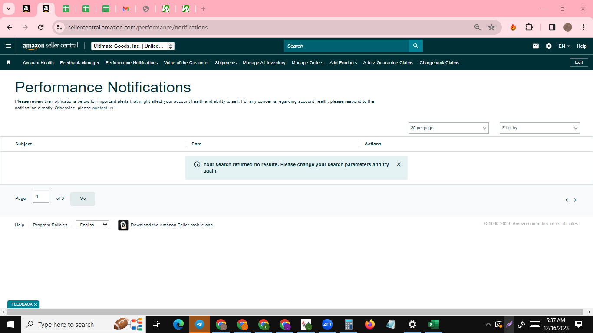Open a new browser tab
Viewport: 593px width, 333px height.
pyautogui.click(x=203, y=9)
